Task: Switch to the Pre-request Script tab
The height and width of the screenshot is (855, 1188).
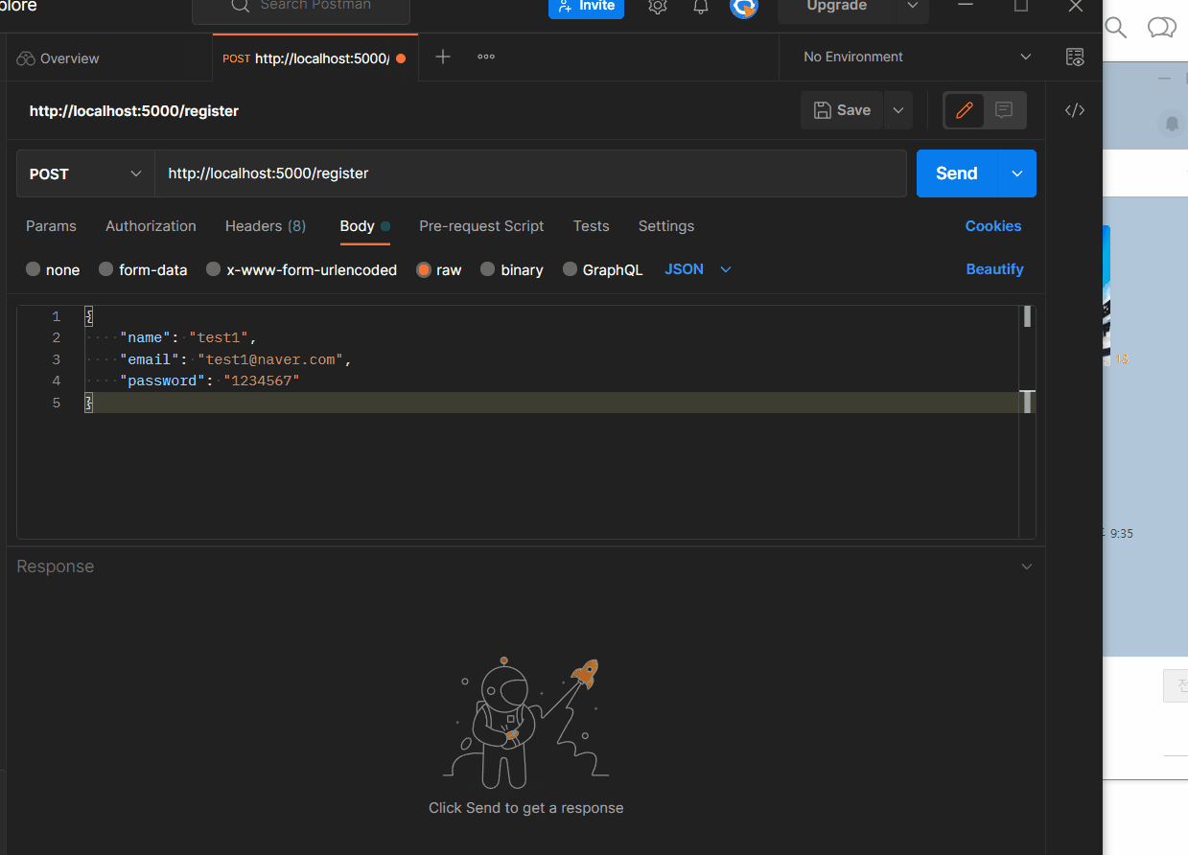Action: pyautogui.click(x=481, y=226)
